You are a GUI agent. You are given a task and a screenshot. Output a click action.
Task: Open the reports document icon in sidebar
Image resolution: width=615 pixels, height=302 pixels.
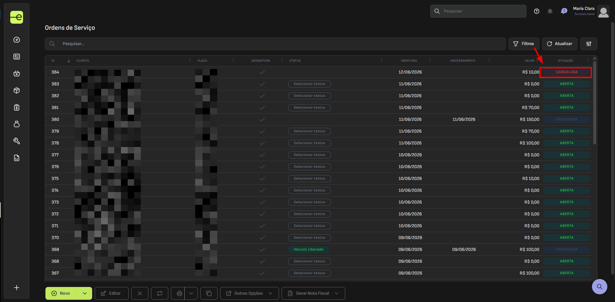pyautogui.click(x=17, y=158)
